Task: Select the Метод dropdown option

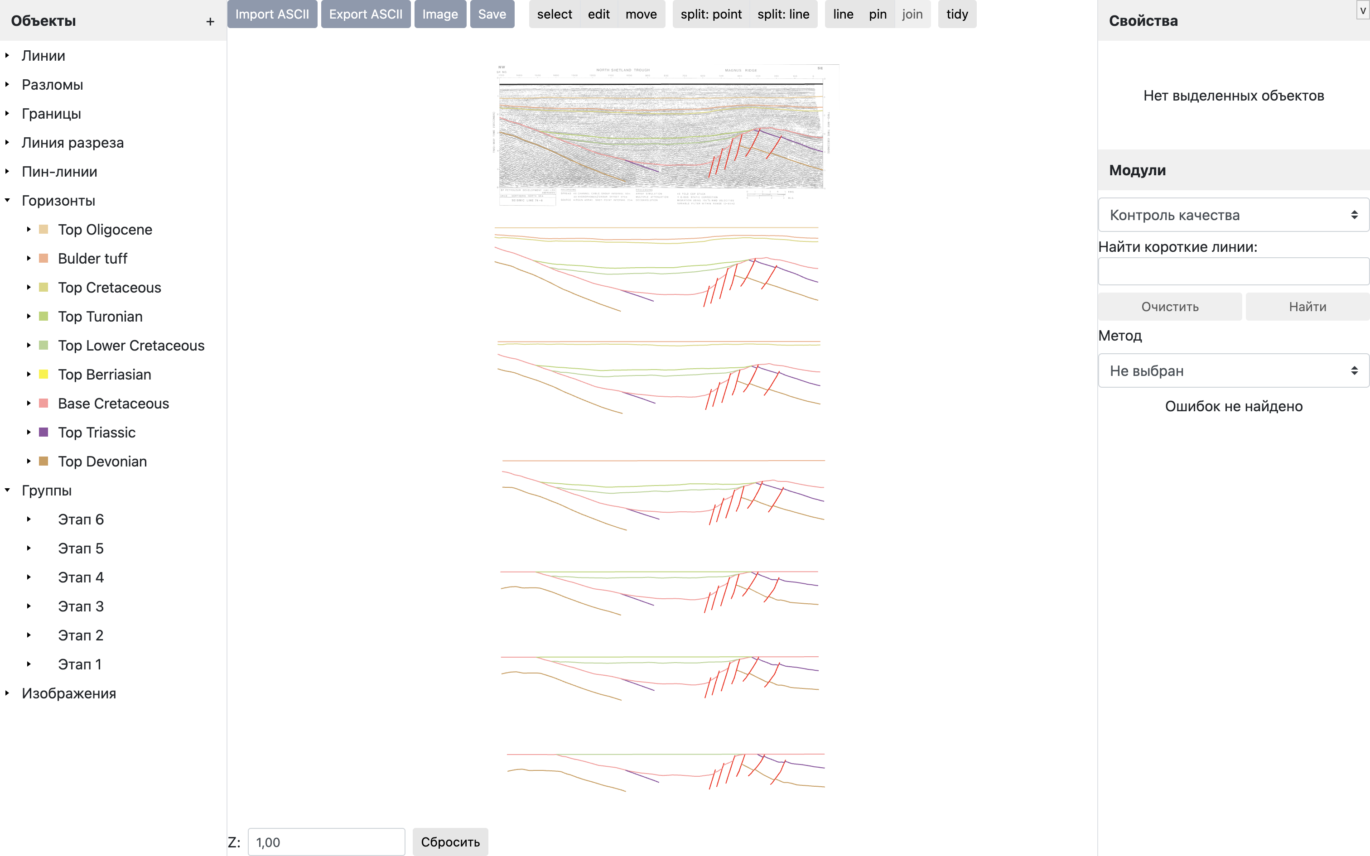Action: tap(1234, 370)
